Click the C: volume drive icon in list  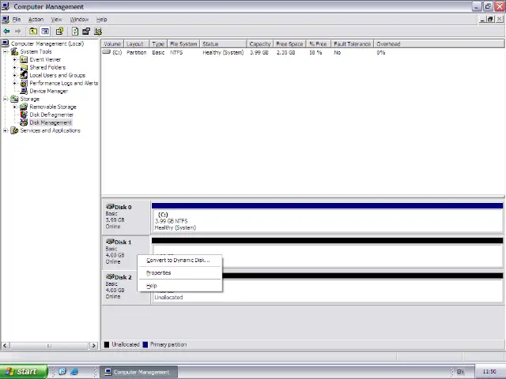[107, 52]
